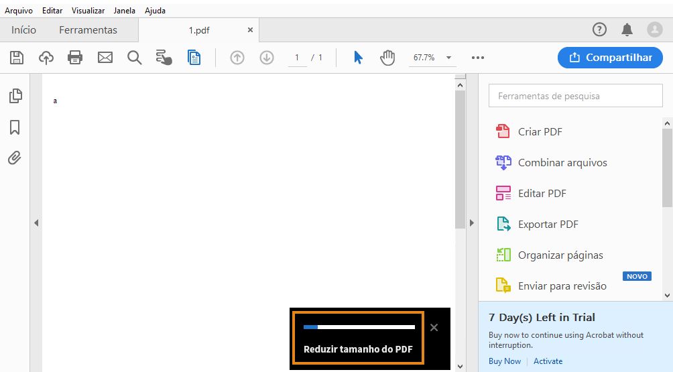673x372 pixels.
Task: Go to previous page up arrow
Action: [x=237, y=58]
